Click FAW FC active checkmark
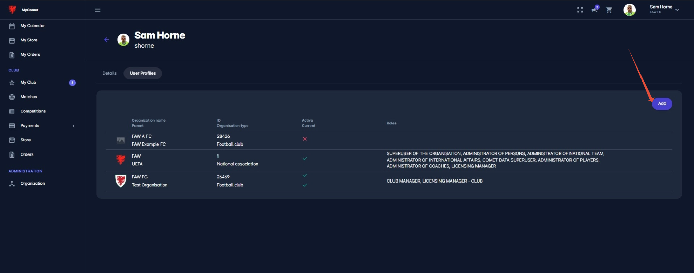694x273 pixels. 305,176
